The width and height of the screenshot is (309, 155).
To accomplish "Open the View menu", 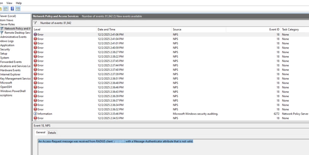I will (9, 3).
